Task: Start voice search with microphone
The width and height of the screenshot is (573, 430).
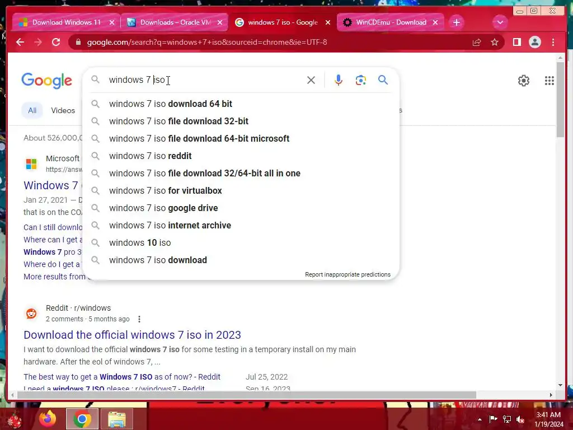Action: pyautogui.click(x=339, y=80)
